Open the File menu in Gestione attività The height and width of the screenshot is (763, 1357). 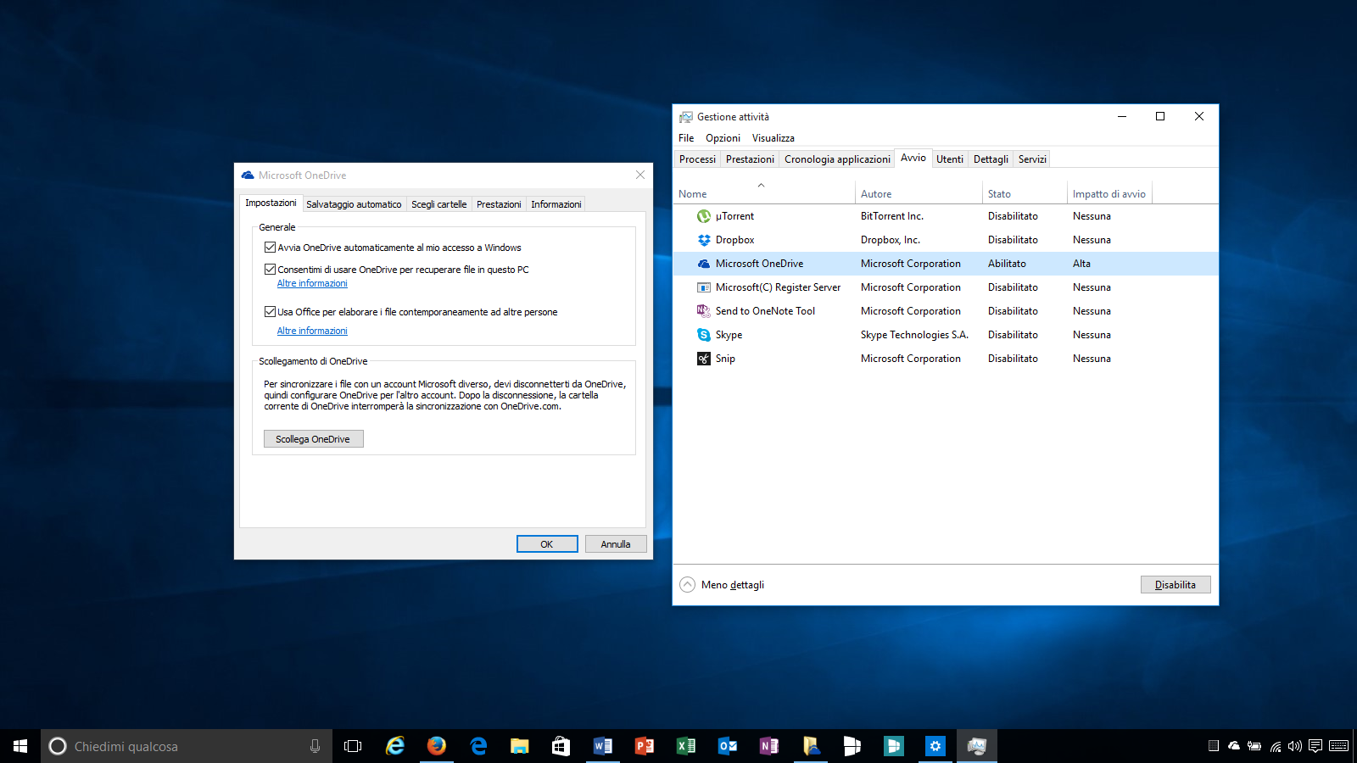click(686, 138)
